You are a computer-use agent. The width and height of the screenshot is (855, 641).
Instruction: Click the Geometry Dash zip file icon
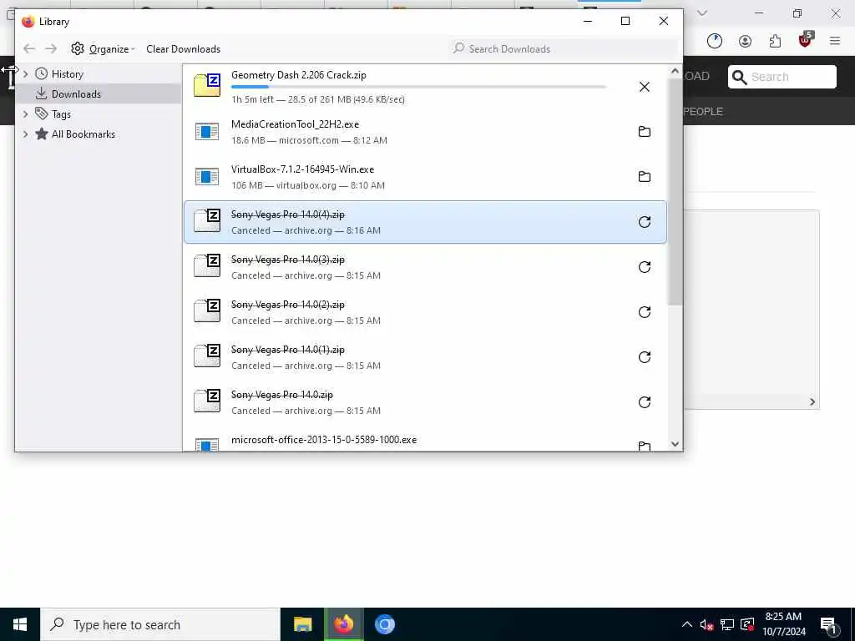(207, 86)
